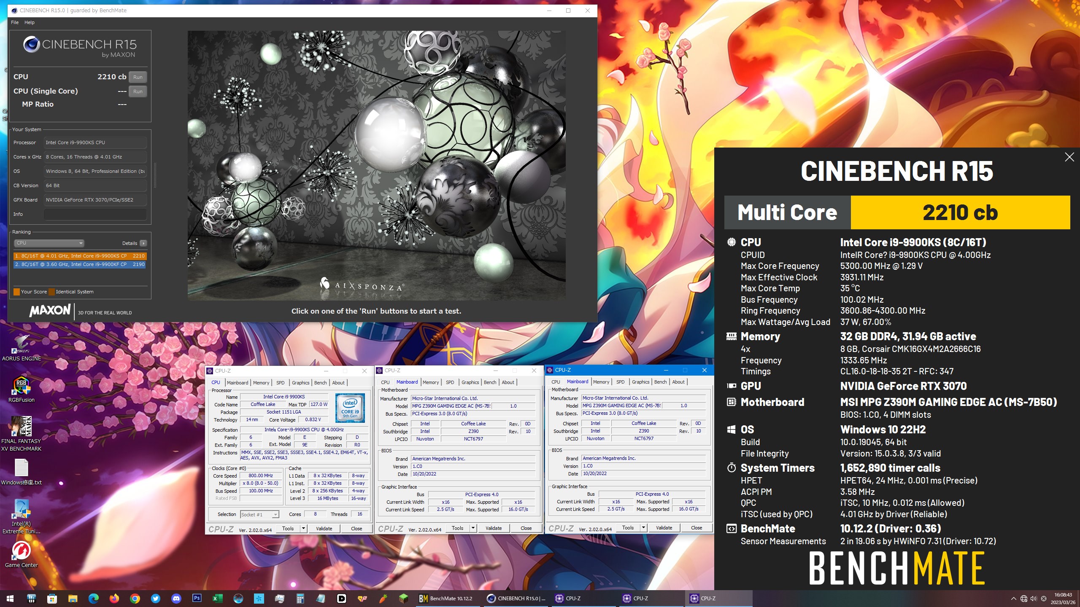This screenshot has width=1080, height=607.
Task: Click Close button in left CPU-Z window
Action: tap(356, 529)
